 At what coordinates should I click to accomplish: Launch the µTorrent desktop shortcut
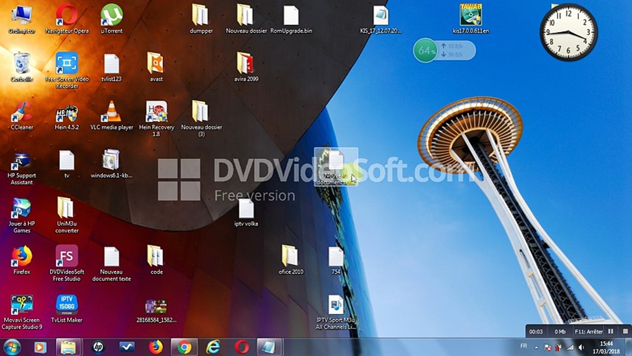point(112,19)
